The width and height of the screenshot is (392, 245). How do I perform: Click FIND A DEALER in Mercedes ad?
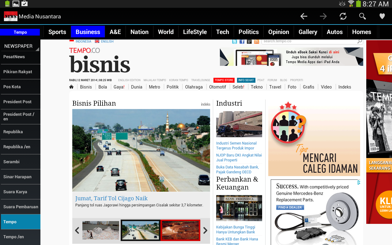tap(290, 207)
